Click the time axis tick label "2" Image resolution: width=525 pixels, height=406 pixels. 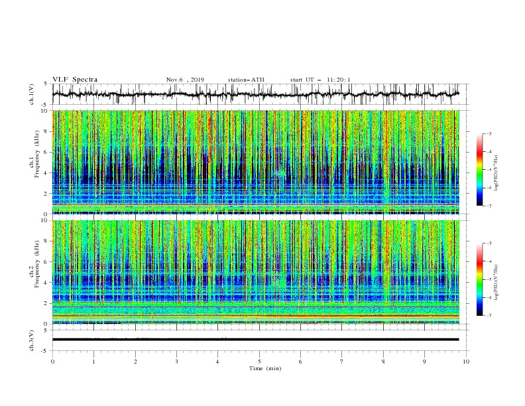pyautogui.click(x=135, y=362)
